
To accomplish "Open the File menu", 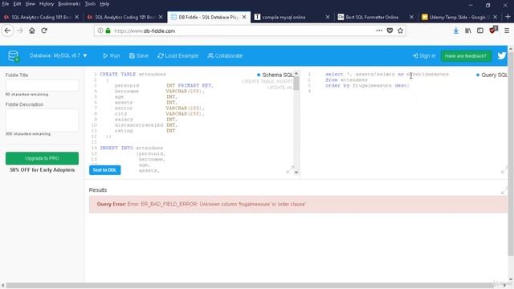I will click(6, 4).
